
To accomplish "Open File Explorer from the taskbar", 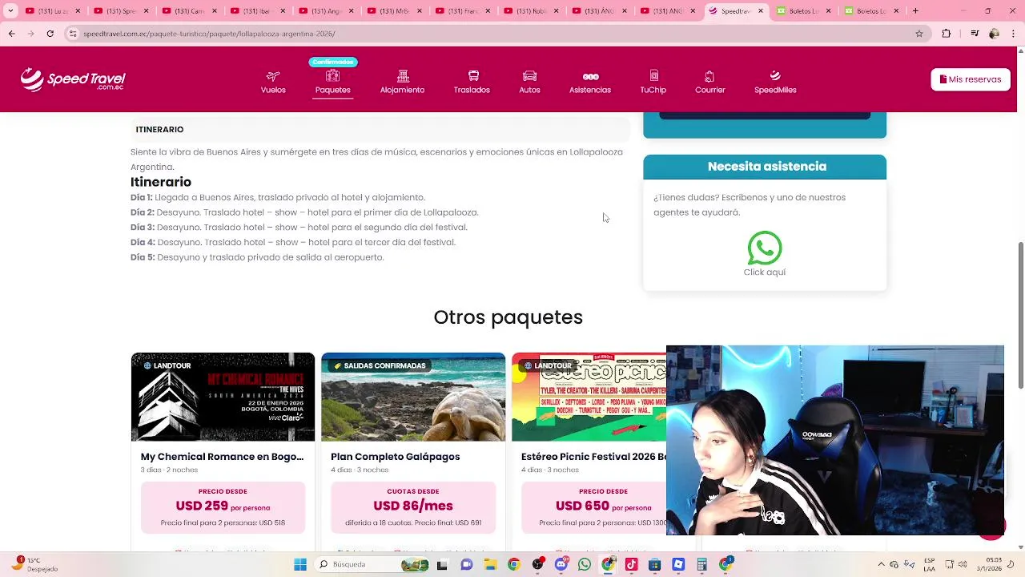I will tap(490, 565).
